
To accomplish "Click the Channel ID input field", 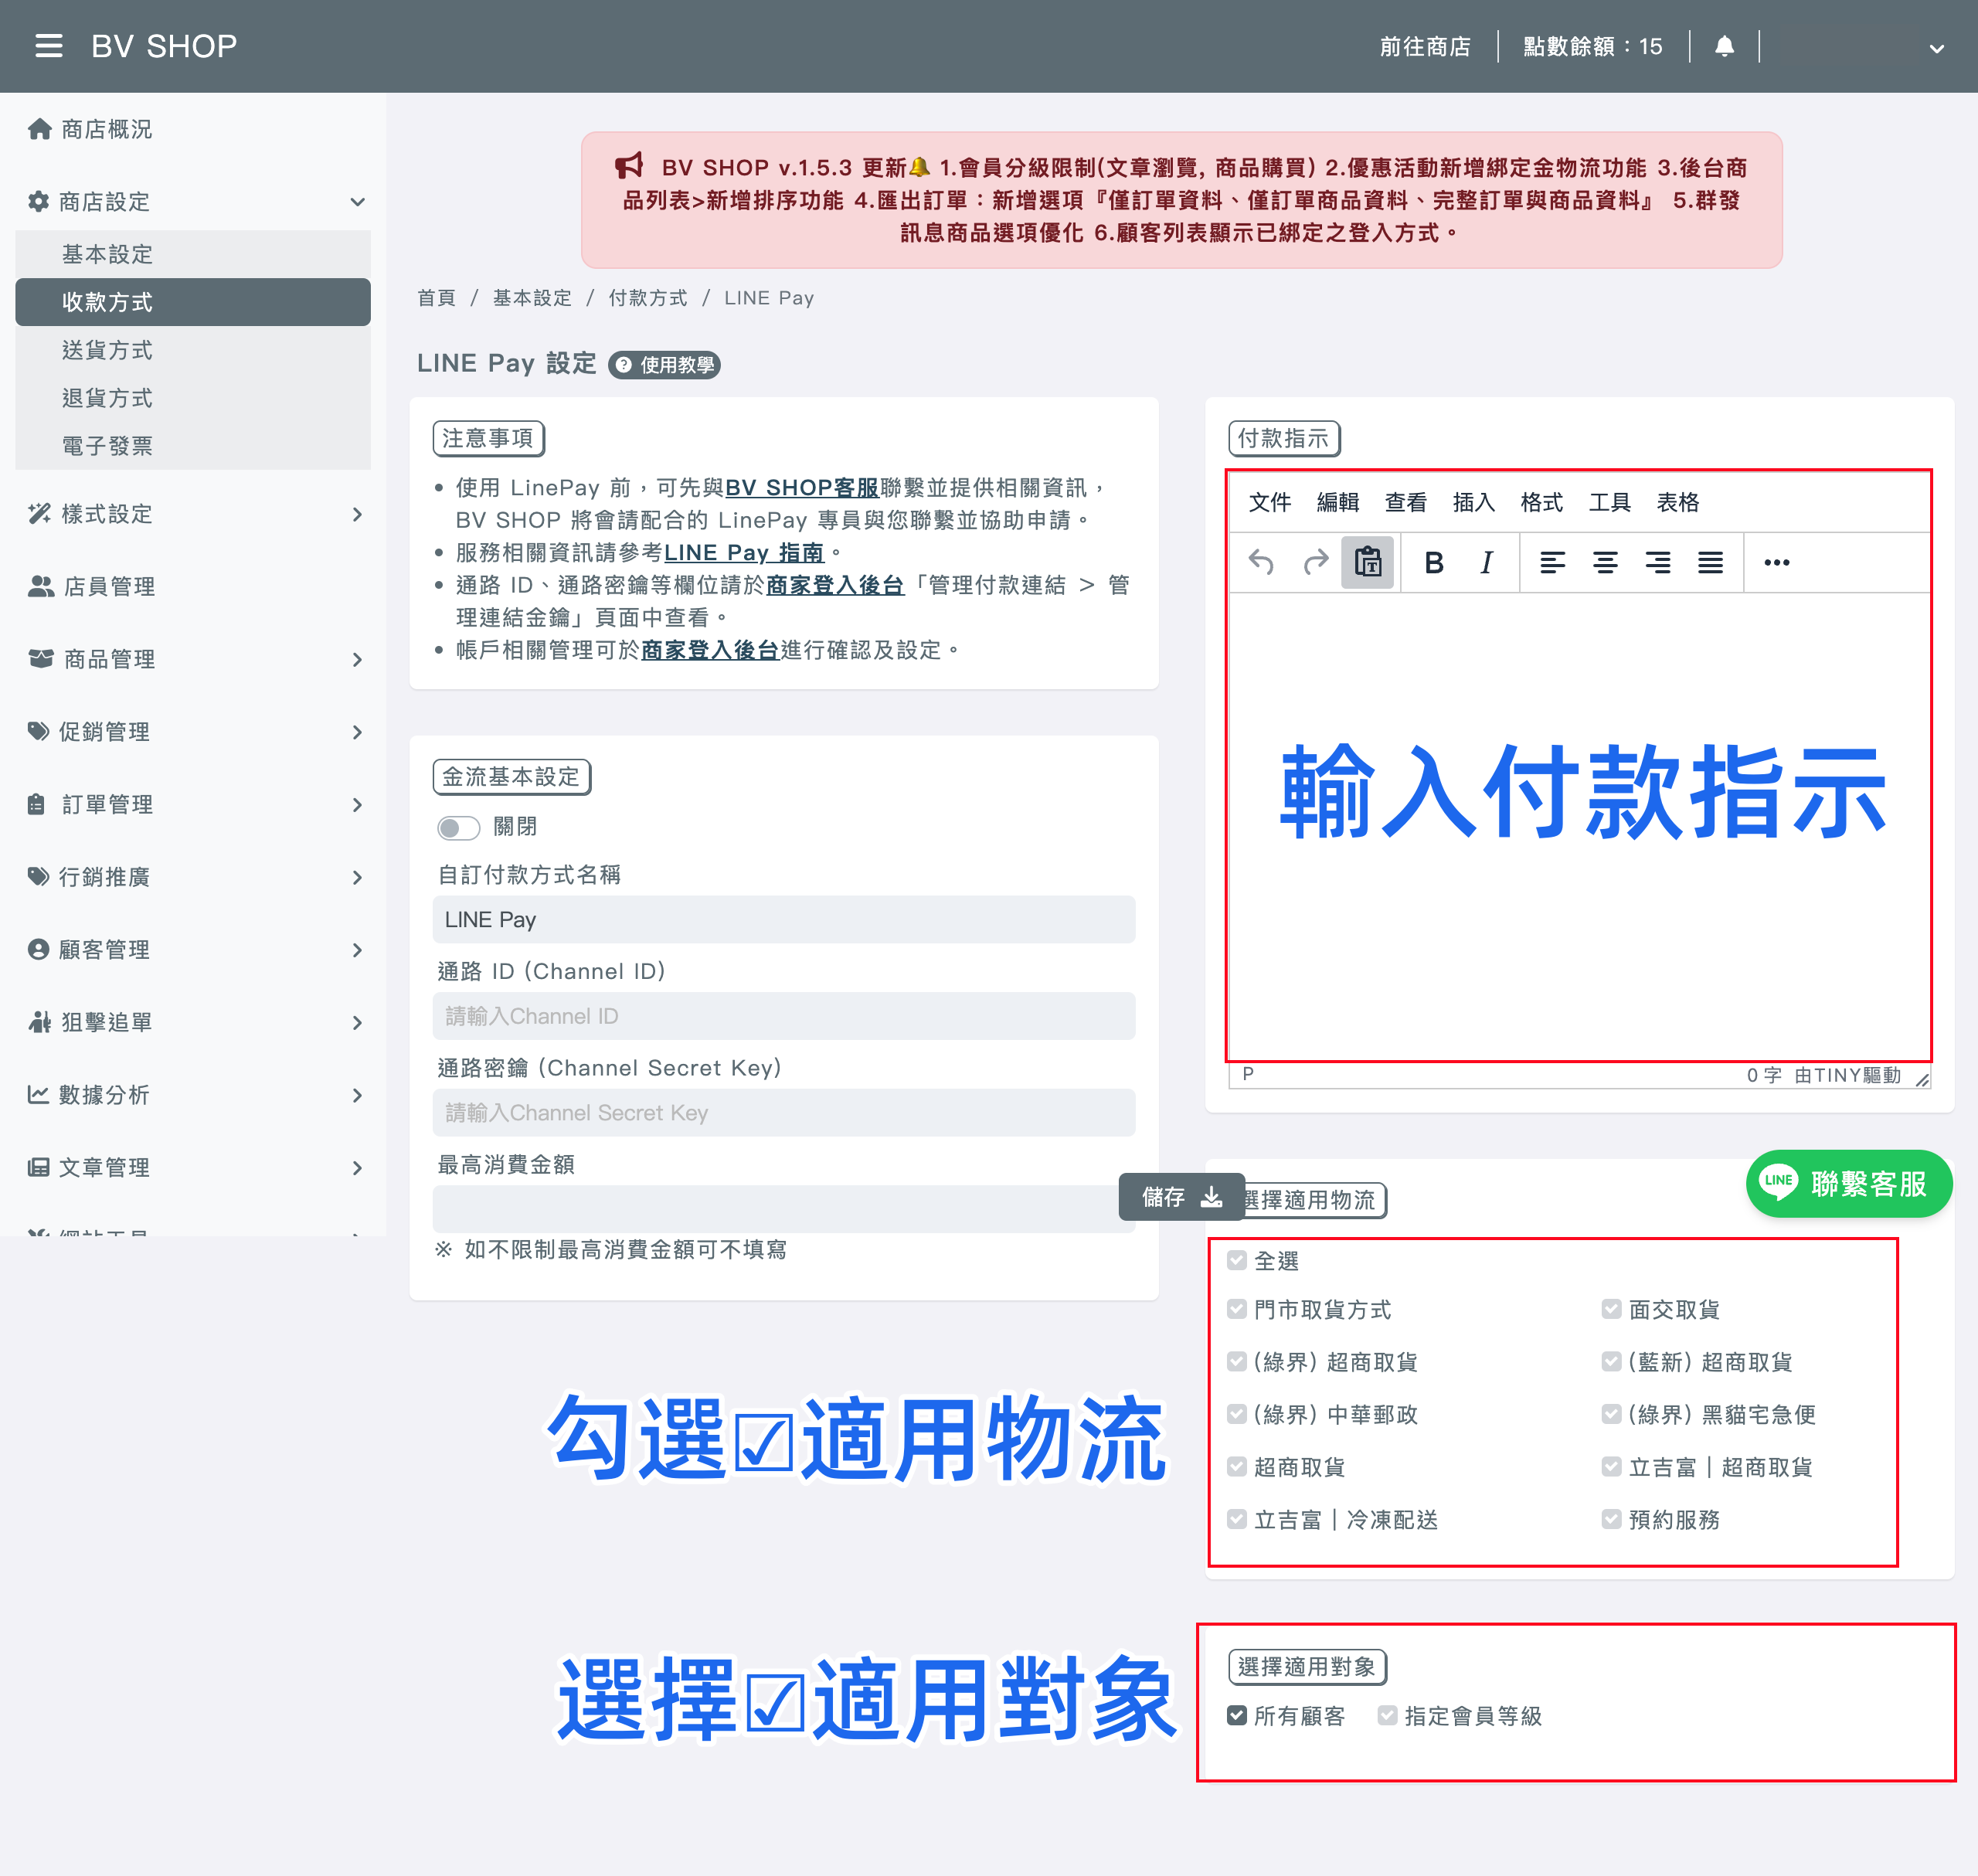I will tap(784, 1016).
